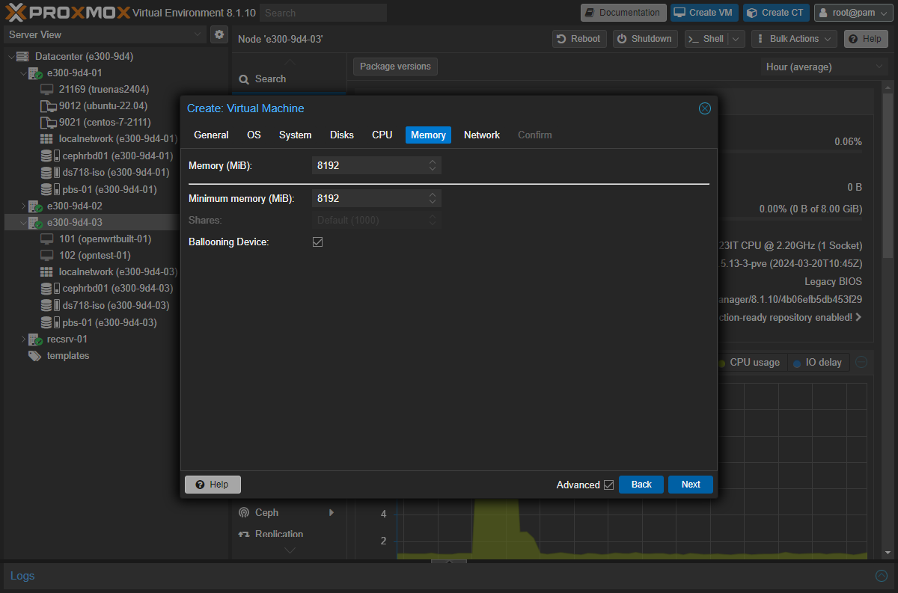Viewport: 898px width, 593px height.
Task: Click VM 21169 (truenas2404) monitor icon
Action: [x=46, y=90]
